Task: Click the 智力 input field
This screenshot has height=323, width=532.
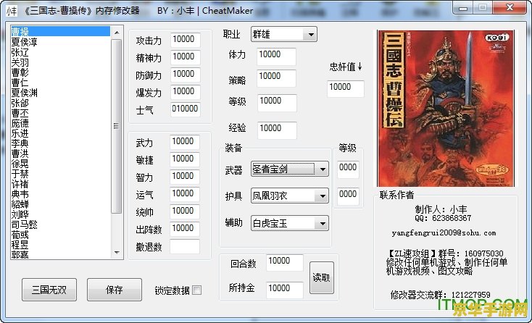Action: click(185, 177)
